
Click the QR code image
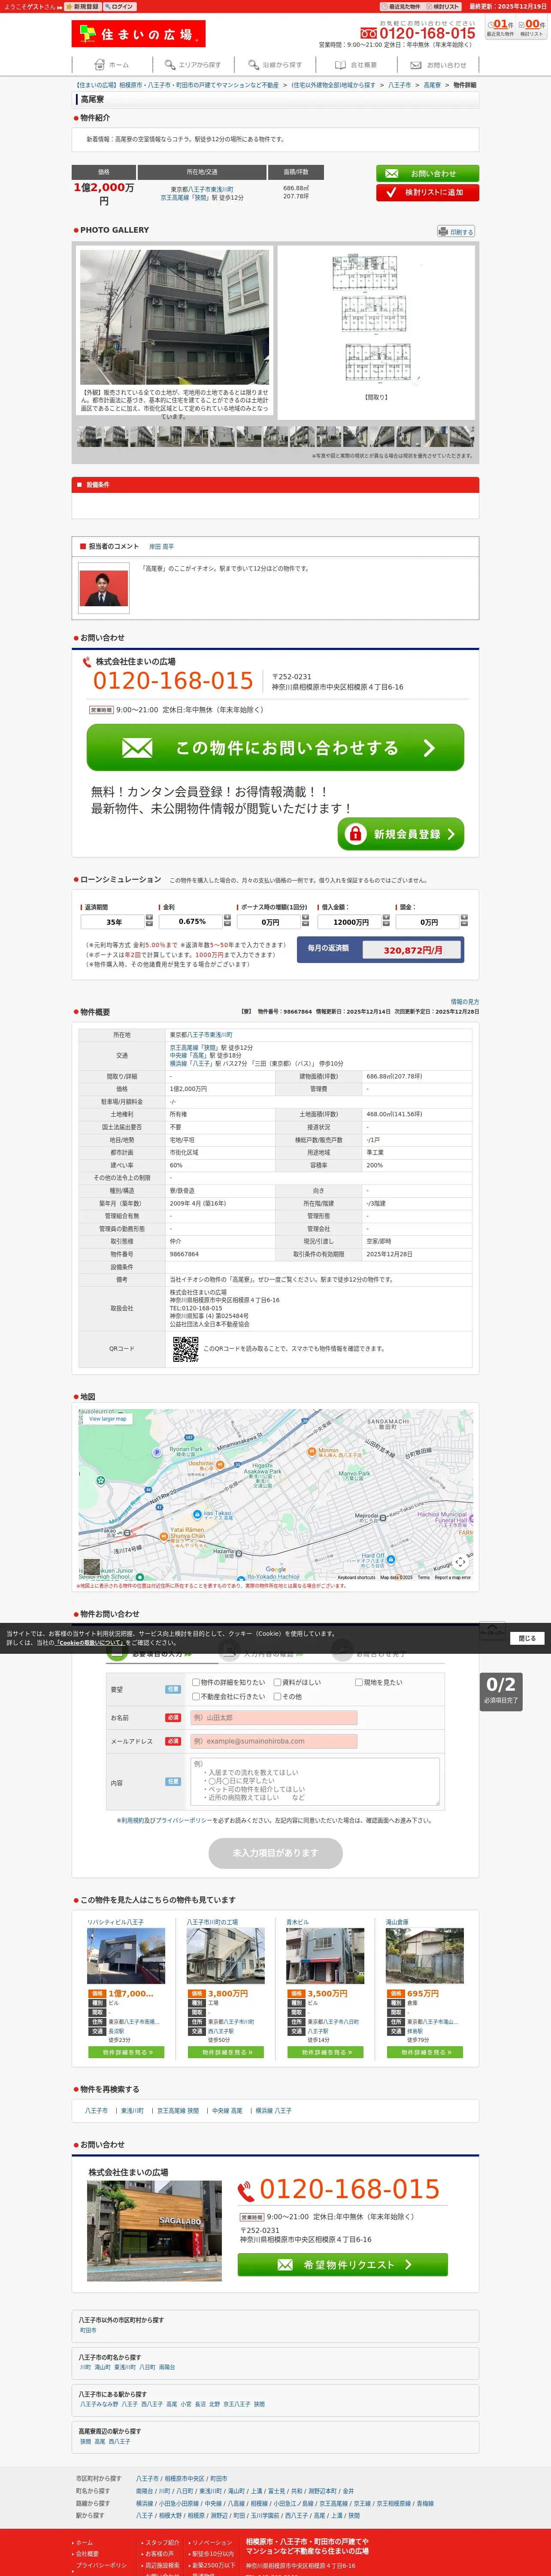[x=185, y=1349]
